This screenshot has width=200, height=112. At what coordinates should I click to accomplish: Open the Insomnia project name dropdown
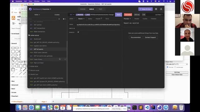click(x=47, y=9)
